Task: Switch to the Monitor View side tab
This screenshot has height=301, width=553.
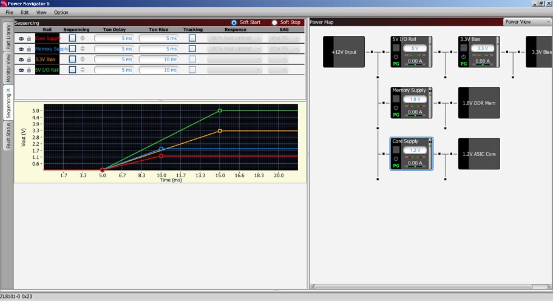Action: (8, 68)
